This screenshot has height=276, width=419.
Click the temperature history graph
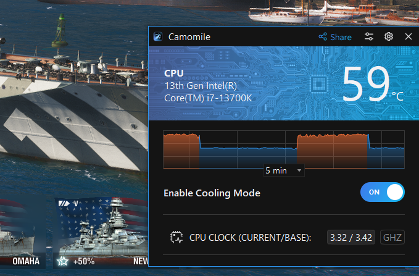click(x=284, y=149)
